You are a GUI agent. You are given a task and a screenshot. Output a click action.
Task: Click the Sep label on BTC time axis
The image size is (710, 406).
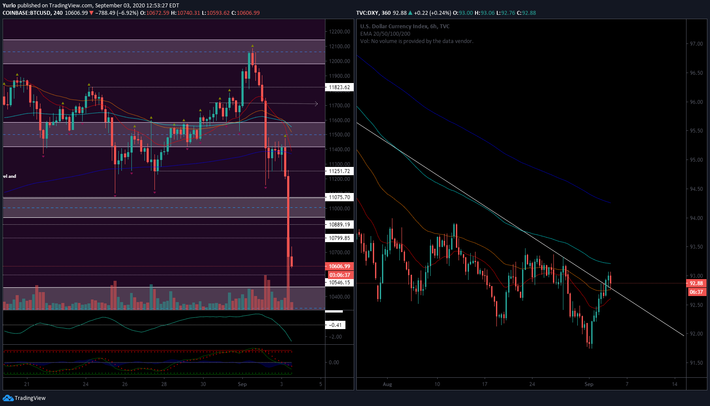(242, 384)
